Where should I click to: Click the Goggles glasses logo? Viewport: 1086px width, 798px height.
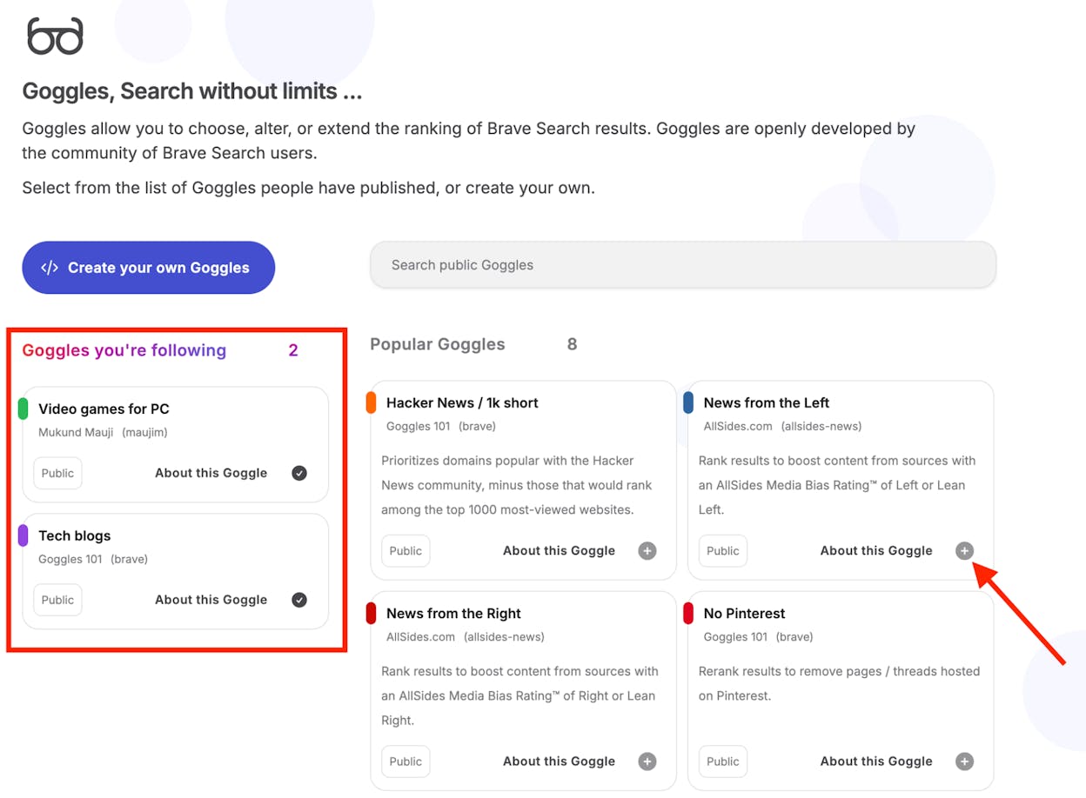coord(56,37)
